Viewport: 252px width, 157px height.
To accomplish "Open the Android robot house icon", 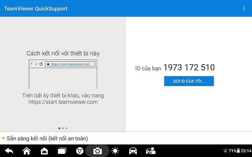I will [x=44, y=151].
